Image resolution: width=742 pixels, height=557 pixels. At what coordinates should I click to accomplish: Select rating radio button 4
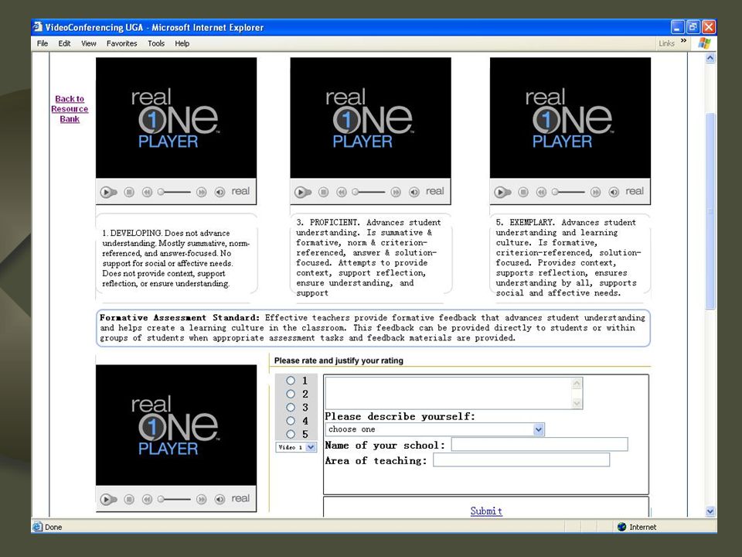click(291, 421)
